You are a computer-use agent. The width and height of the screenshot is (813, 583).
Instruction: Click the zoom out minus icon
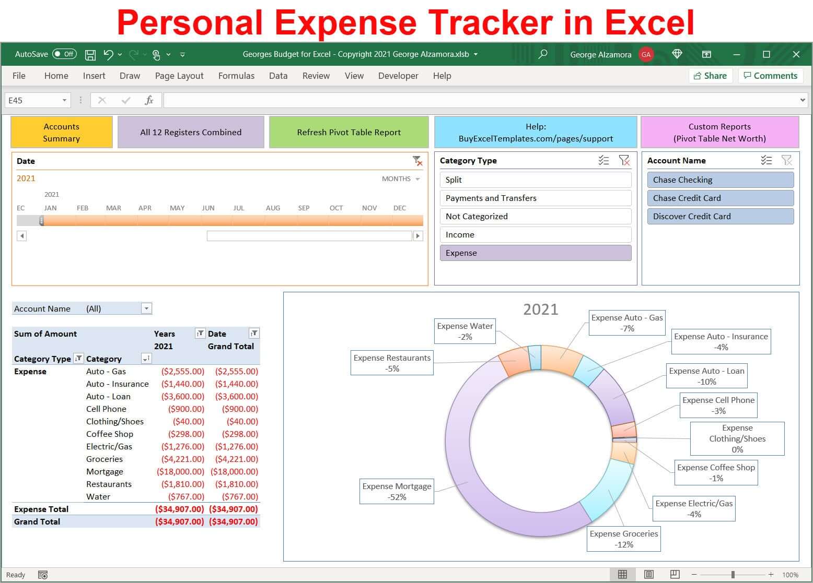point(694,574)
